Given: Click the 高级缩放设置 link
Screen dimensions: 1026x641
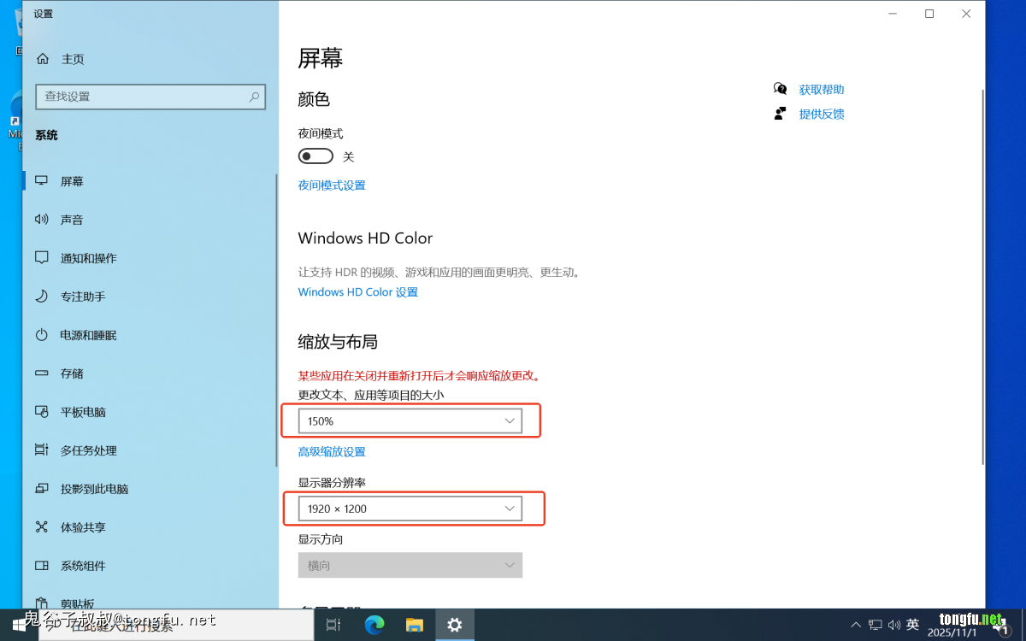Looking at the screenshot, I should point(332,452).
